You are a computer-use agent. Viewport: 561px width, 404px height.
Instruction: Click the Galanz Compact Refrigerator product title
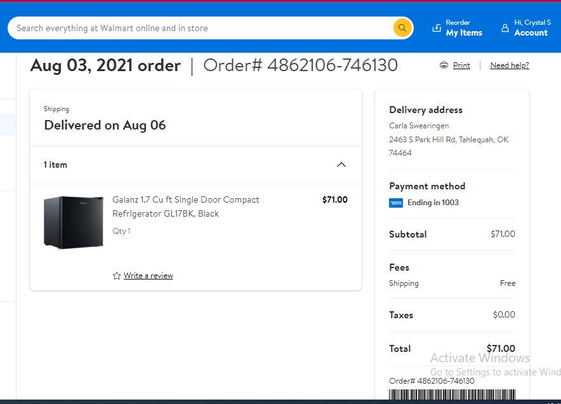pyautogui.click(x=186, y=206)
